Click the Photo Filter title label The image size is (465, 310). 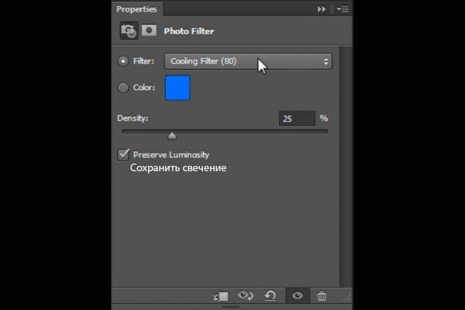tap(189, 31)
